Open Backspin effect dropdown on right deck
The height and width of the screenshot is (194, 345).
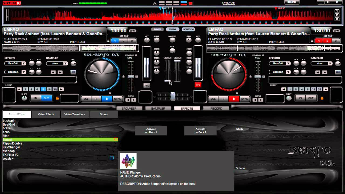[x=288, y=72]
